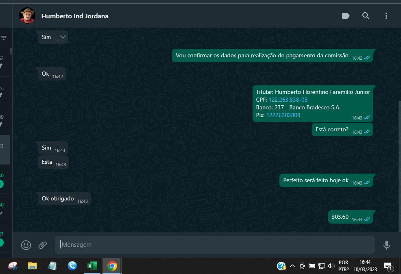Show hidden system tray icons
This screenshot has height=274, width=401.
pyautogui.click(x=292, y=266)
